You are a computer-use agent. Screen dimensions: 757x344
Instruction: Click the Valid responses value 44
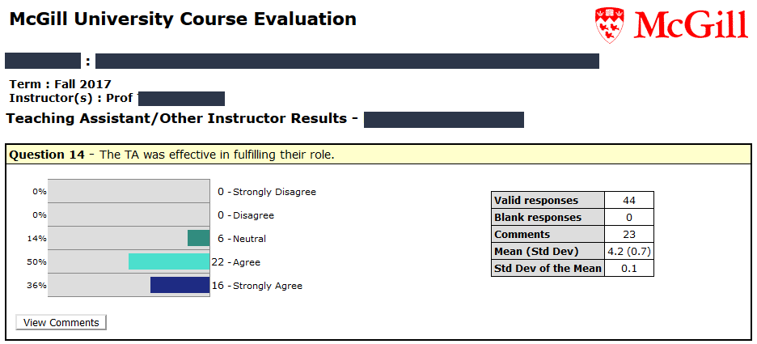(x=629, y=200)
